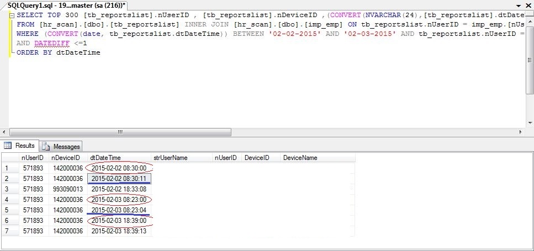Open the active files dropdown arrow
534x251 pixels.
(519, 6)
